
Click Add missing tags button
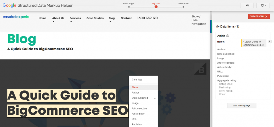tap(242, 106)
